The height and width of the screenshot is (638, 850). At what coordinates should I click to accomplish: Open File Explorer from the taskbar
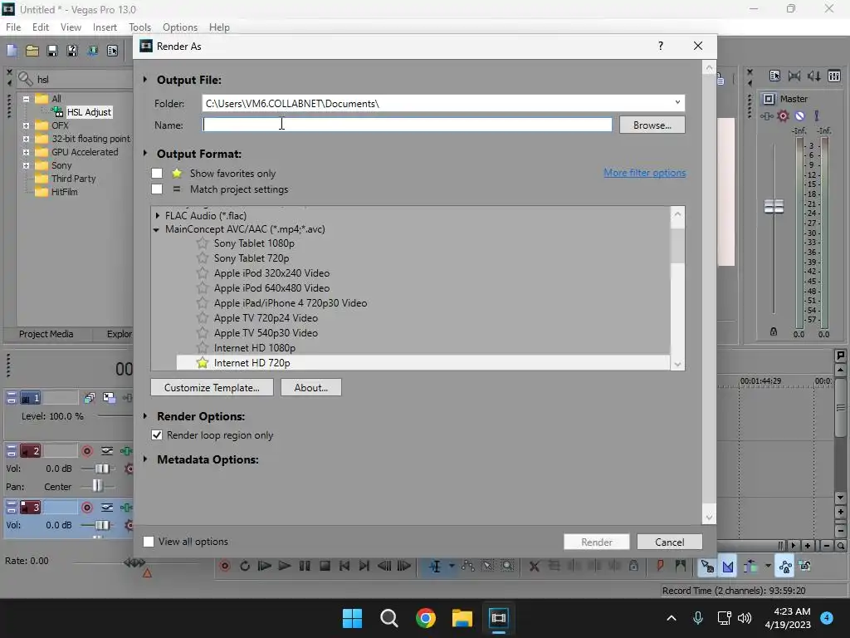pos(462,618)
